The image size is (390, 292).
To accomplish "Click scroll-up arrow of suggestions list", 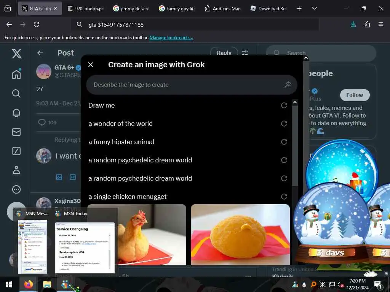I will 295,102.
